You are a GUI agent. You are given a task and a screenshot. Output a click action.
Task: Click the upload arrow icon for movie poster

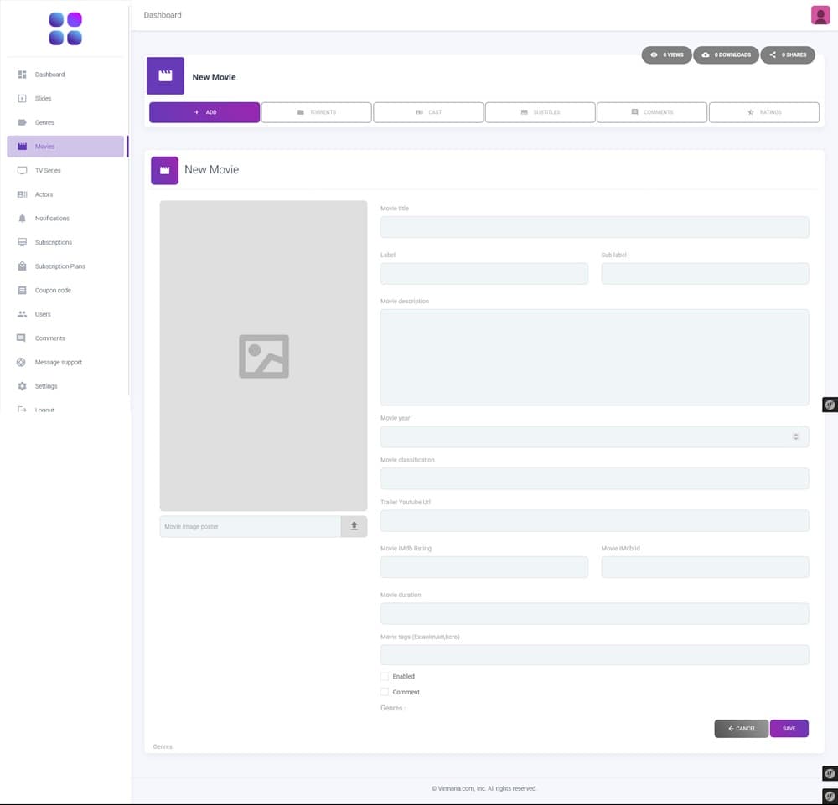pyautogui.click(x=354, y=526)
